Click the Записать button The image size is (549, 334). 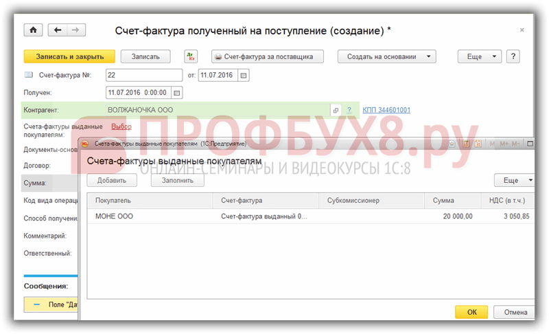coord(145,56)
